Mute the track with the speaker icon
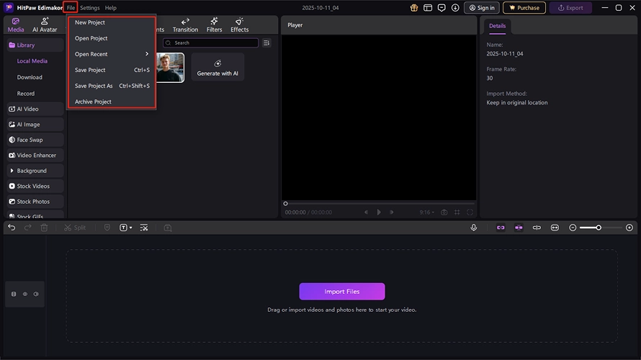The width and height of the screenshot is (641, 360). 36,294
